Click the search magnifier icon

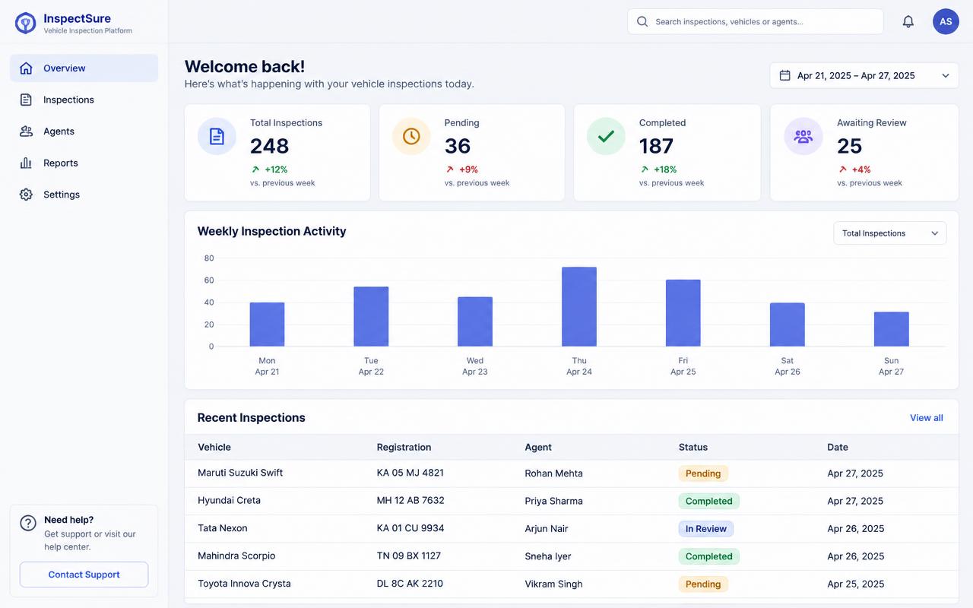tap(642, 21)
